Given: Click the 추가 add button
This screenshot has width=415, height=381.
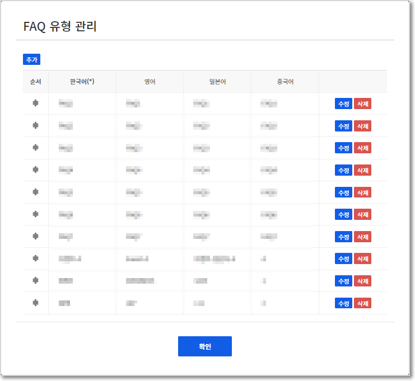Looking at the screenshot, I should point(31,59).
